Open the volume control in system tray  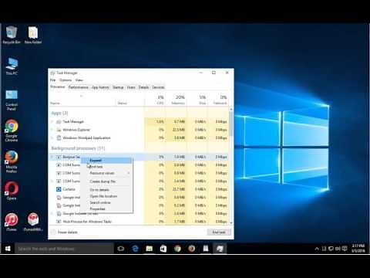[x=338, y=249]
